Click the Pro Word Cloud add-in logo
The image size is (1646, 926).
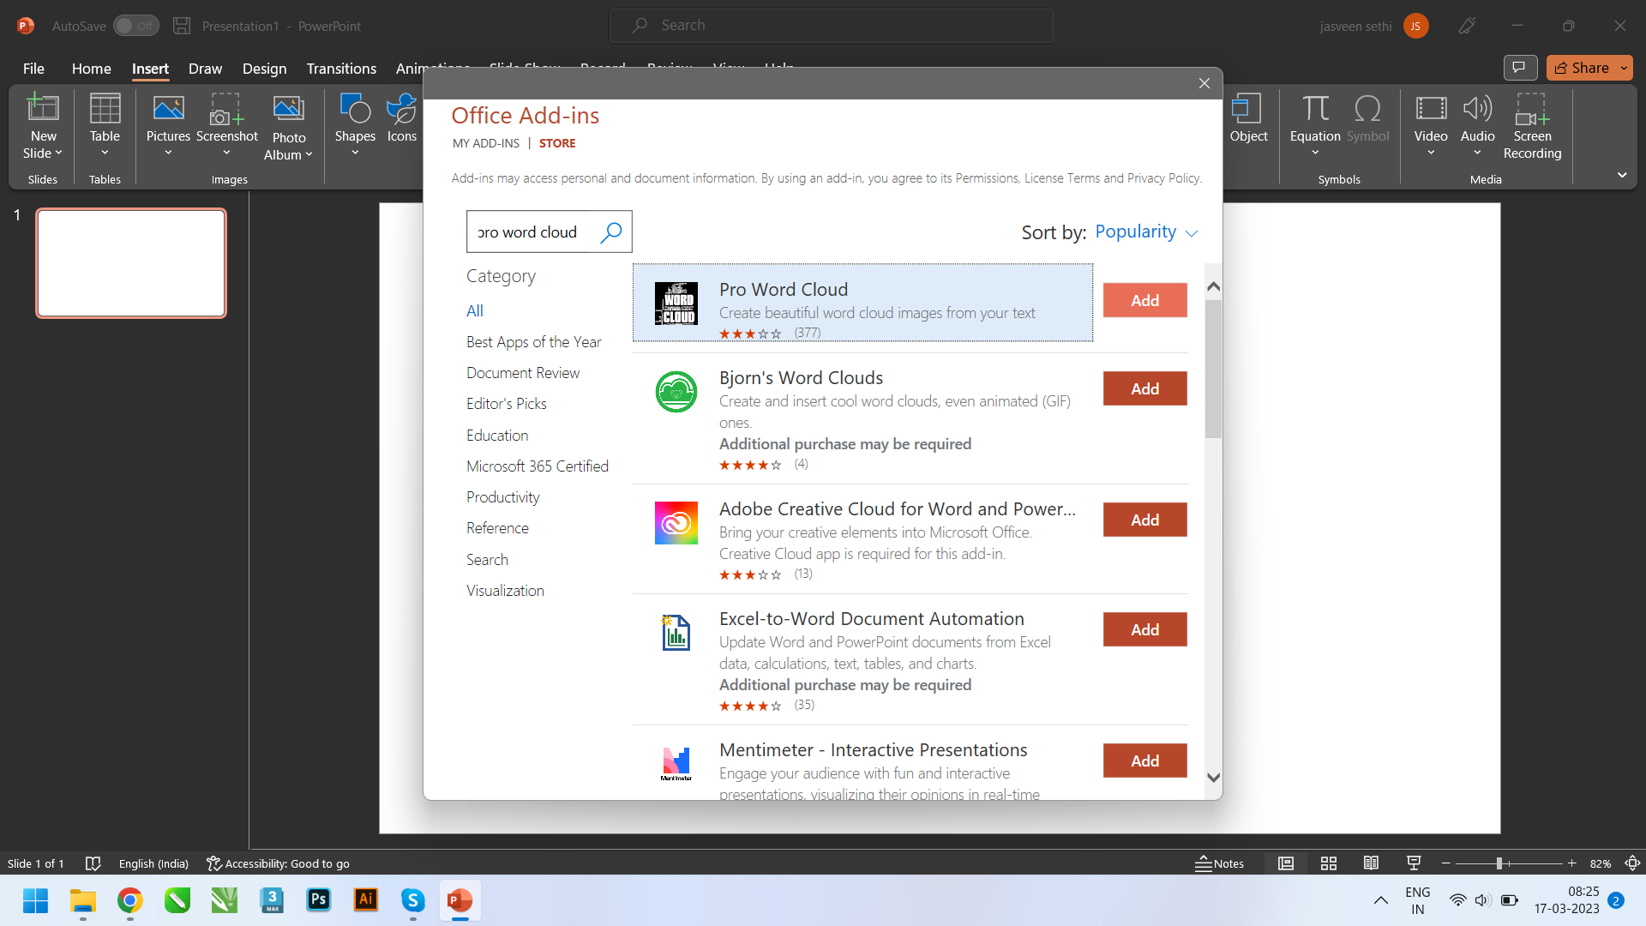[676, 304]
